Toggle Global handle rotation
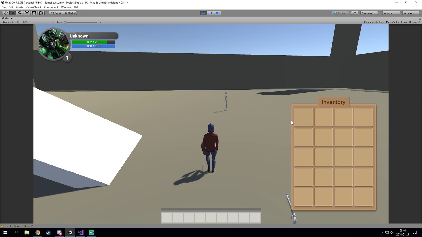Screen dimensions: 422x237 click(x=70, y=13)
